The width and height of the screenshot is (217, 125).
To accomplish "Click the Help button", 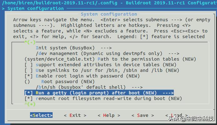I will click(x=109, y=115).
